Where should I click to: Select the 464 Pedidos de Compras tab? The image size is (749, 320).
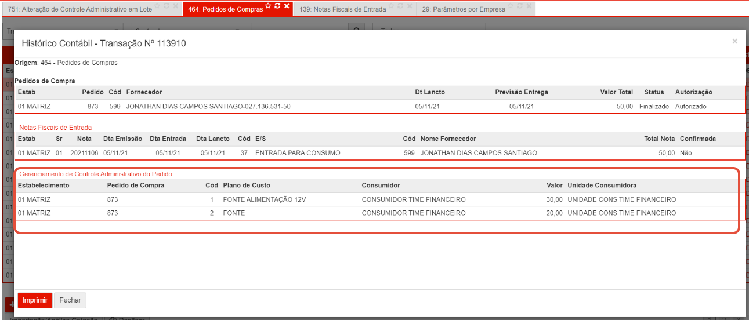point(225,9)
